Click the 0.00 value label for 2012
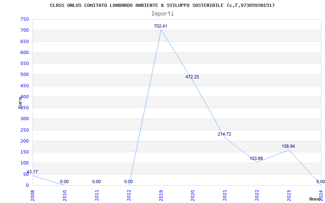Screen dimensions: 325x203 click(x=128, y=181)
